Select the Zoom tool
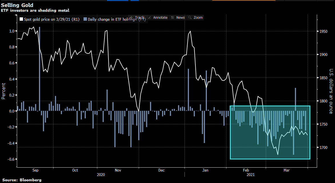335x183 pixels. point(195,18)
